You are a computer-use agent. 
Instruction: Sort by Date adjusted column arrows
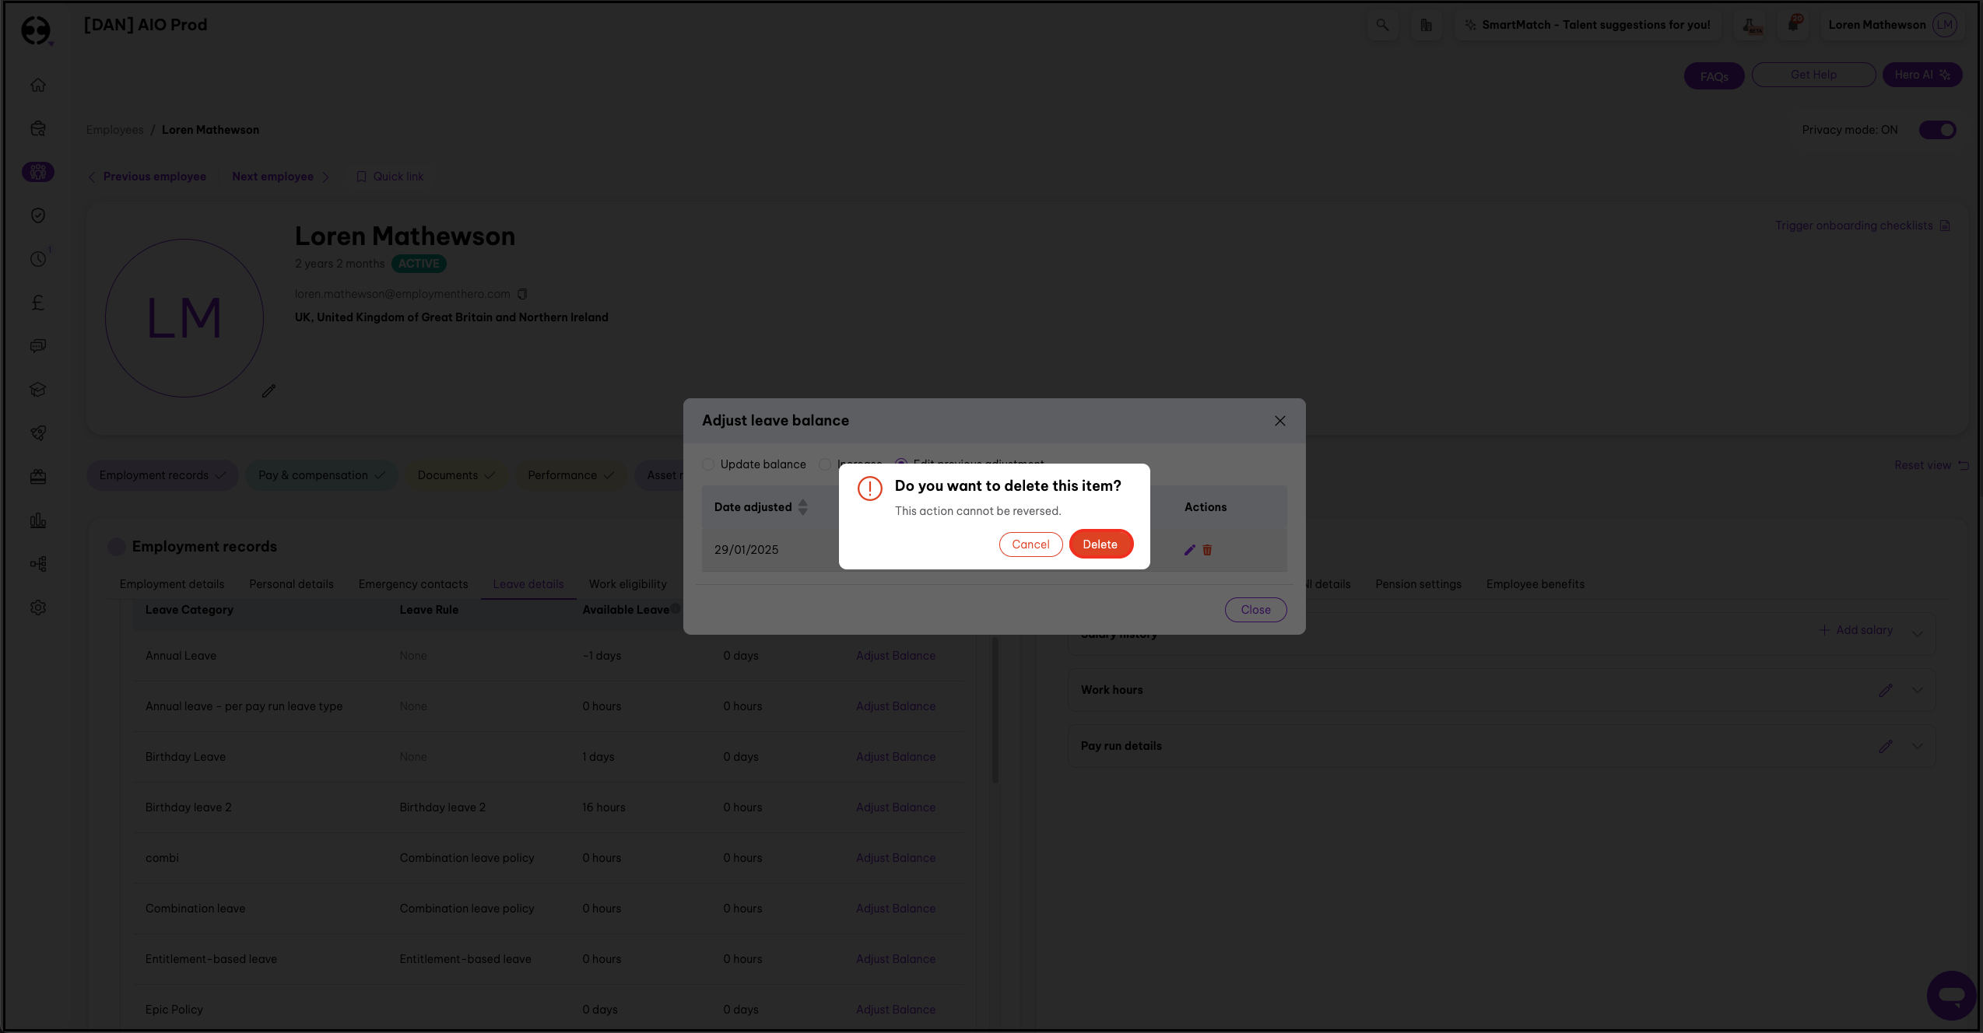(x=803, y=507)
